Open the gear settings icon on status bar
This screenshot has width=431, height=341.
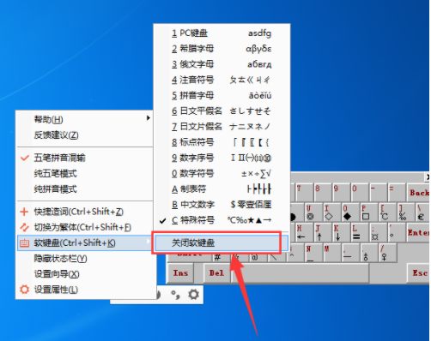(x=194, y=294)
